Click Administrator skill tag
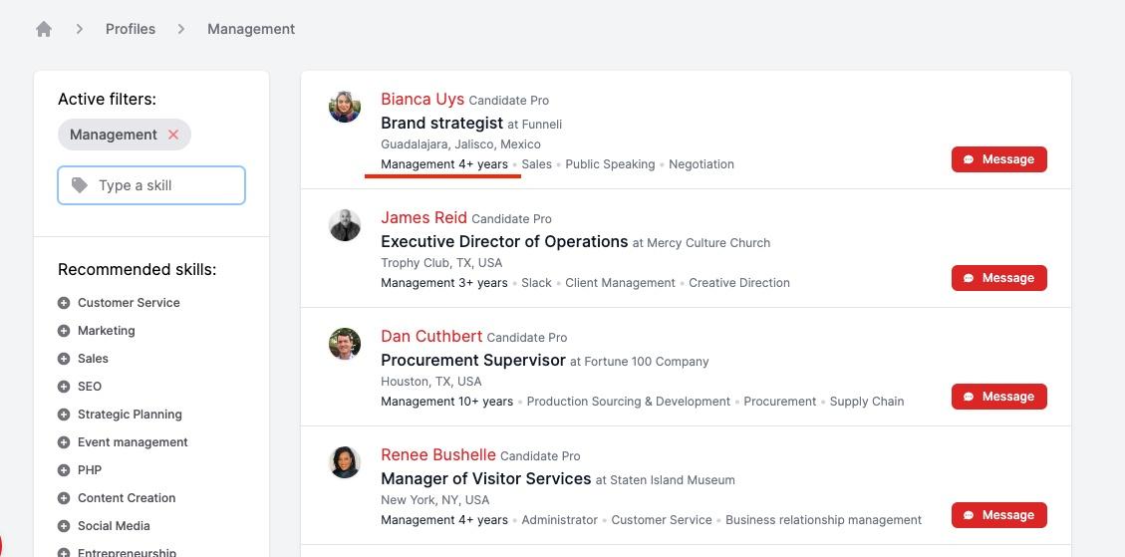Screen dimensions: 1125x557 (x=560, y=520)
